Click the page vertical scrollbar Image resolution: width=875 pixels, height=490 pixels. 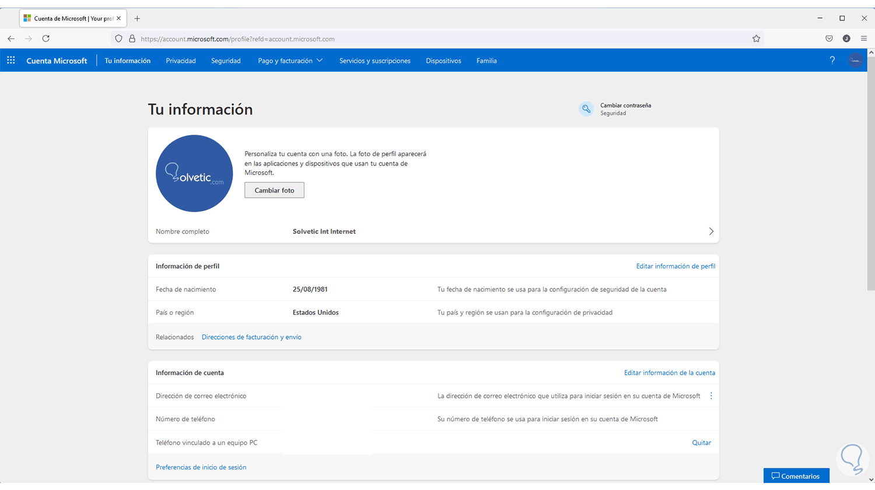coord(871,175)
